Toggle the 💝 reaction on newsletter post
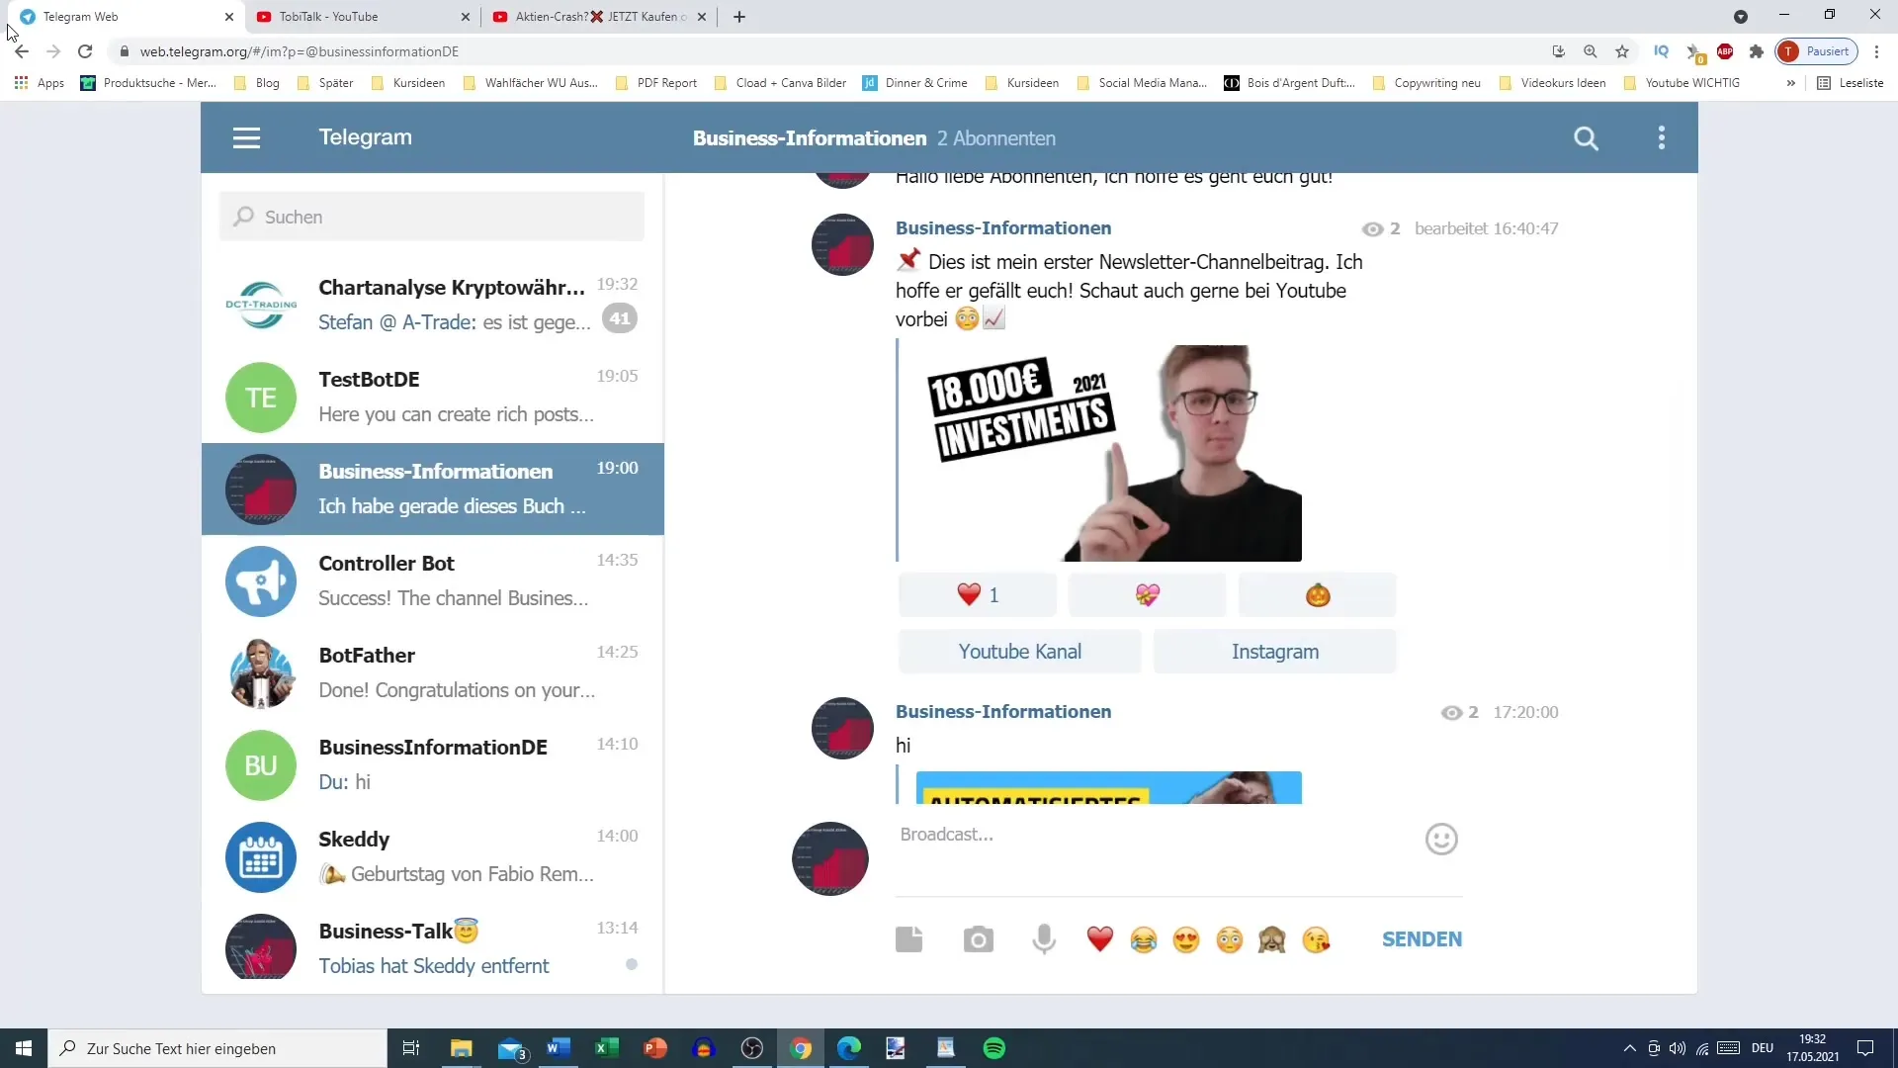1898x1068 pixels. (x=1147, y=594)
